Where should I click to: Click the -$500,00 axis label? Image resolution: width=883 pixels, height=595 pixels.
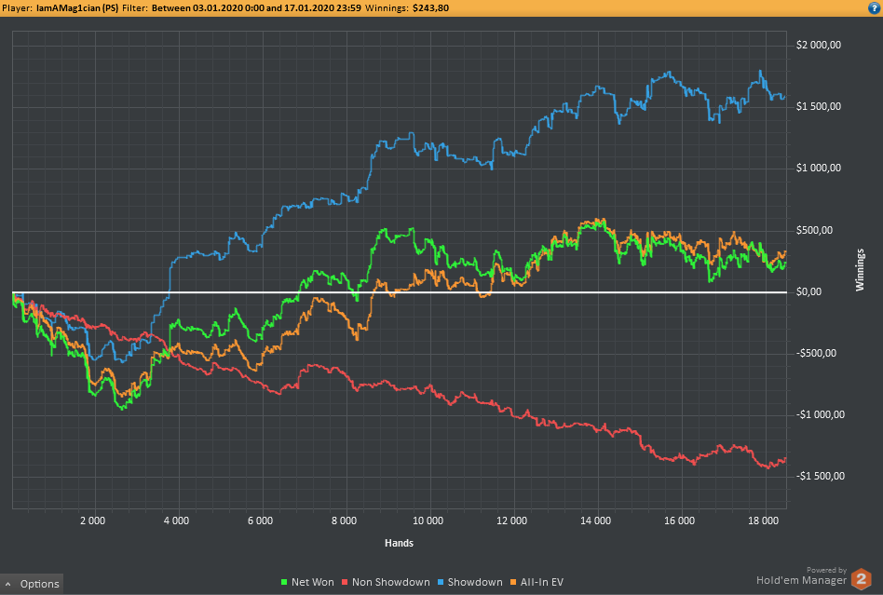[x=816, y=353]
